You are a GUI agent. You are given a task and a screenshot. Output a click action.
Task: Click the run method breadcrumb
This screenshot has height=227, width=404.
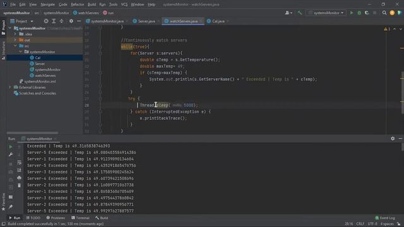click(109, 13)
